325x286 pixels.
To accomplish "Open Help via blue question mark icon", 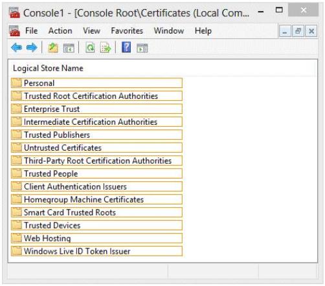I will click(126, 47).
